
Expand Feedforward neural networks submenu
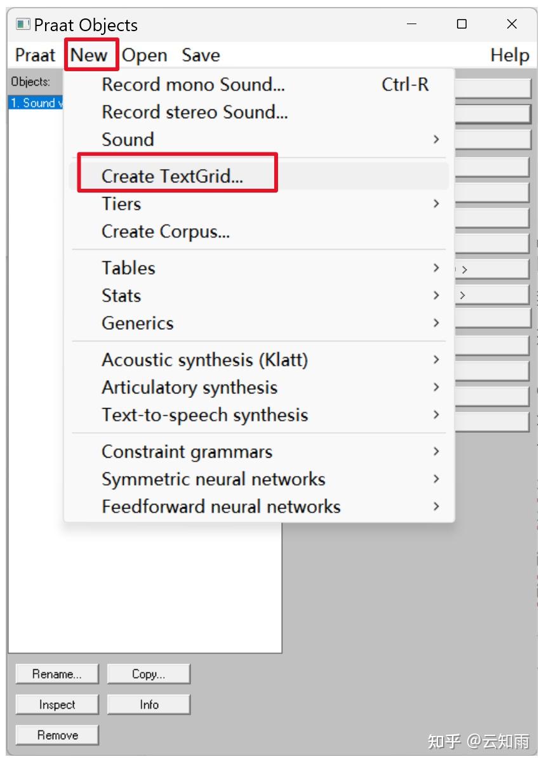coord(221,507)
